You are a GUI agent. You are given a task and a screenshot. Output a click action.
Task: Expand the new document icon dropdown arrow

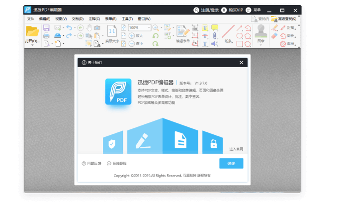pos(64,44)
